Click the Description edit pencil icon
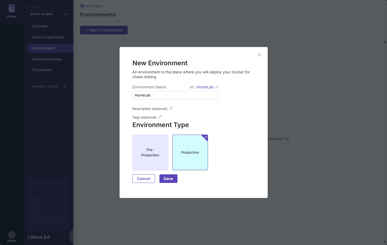 click(171, 108)
